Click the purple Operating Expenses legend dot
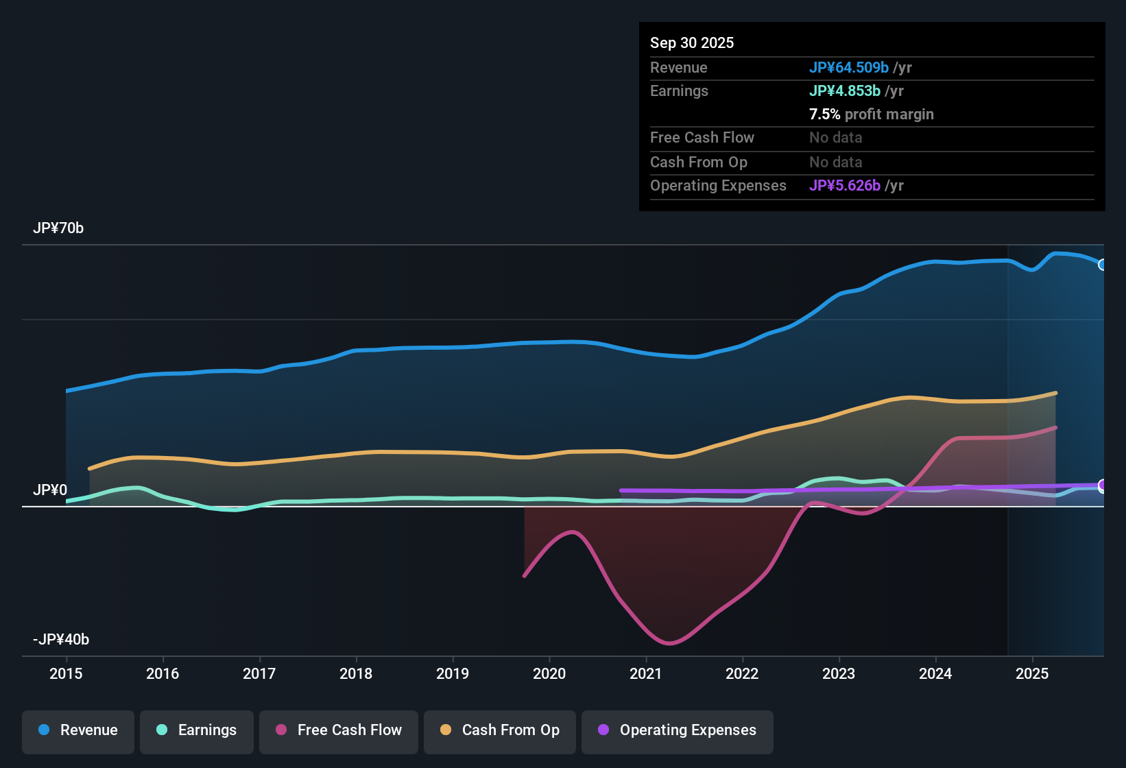This screenshot has width=1126, height=768. tap(603, 731)
